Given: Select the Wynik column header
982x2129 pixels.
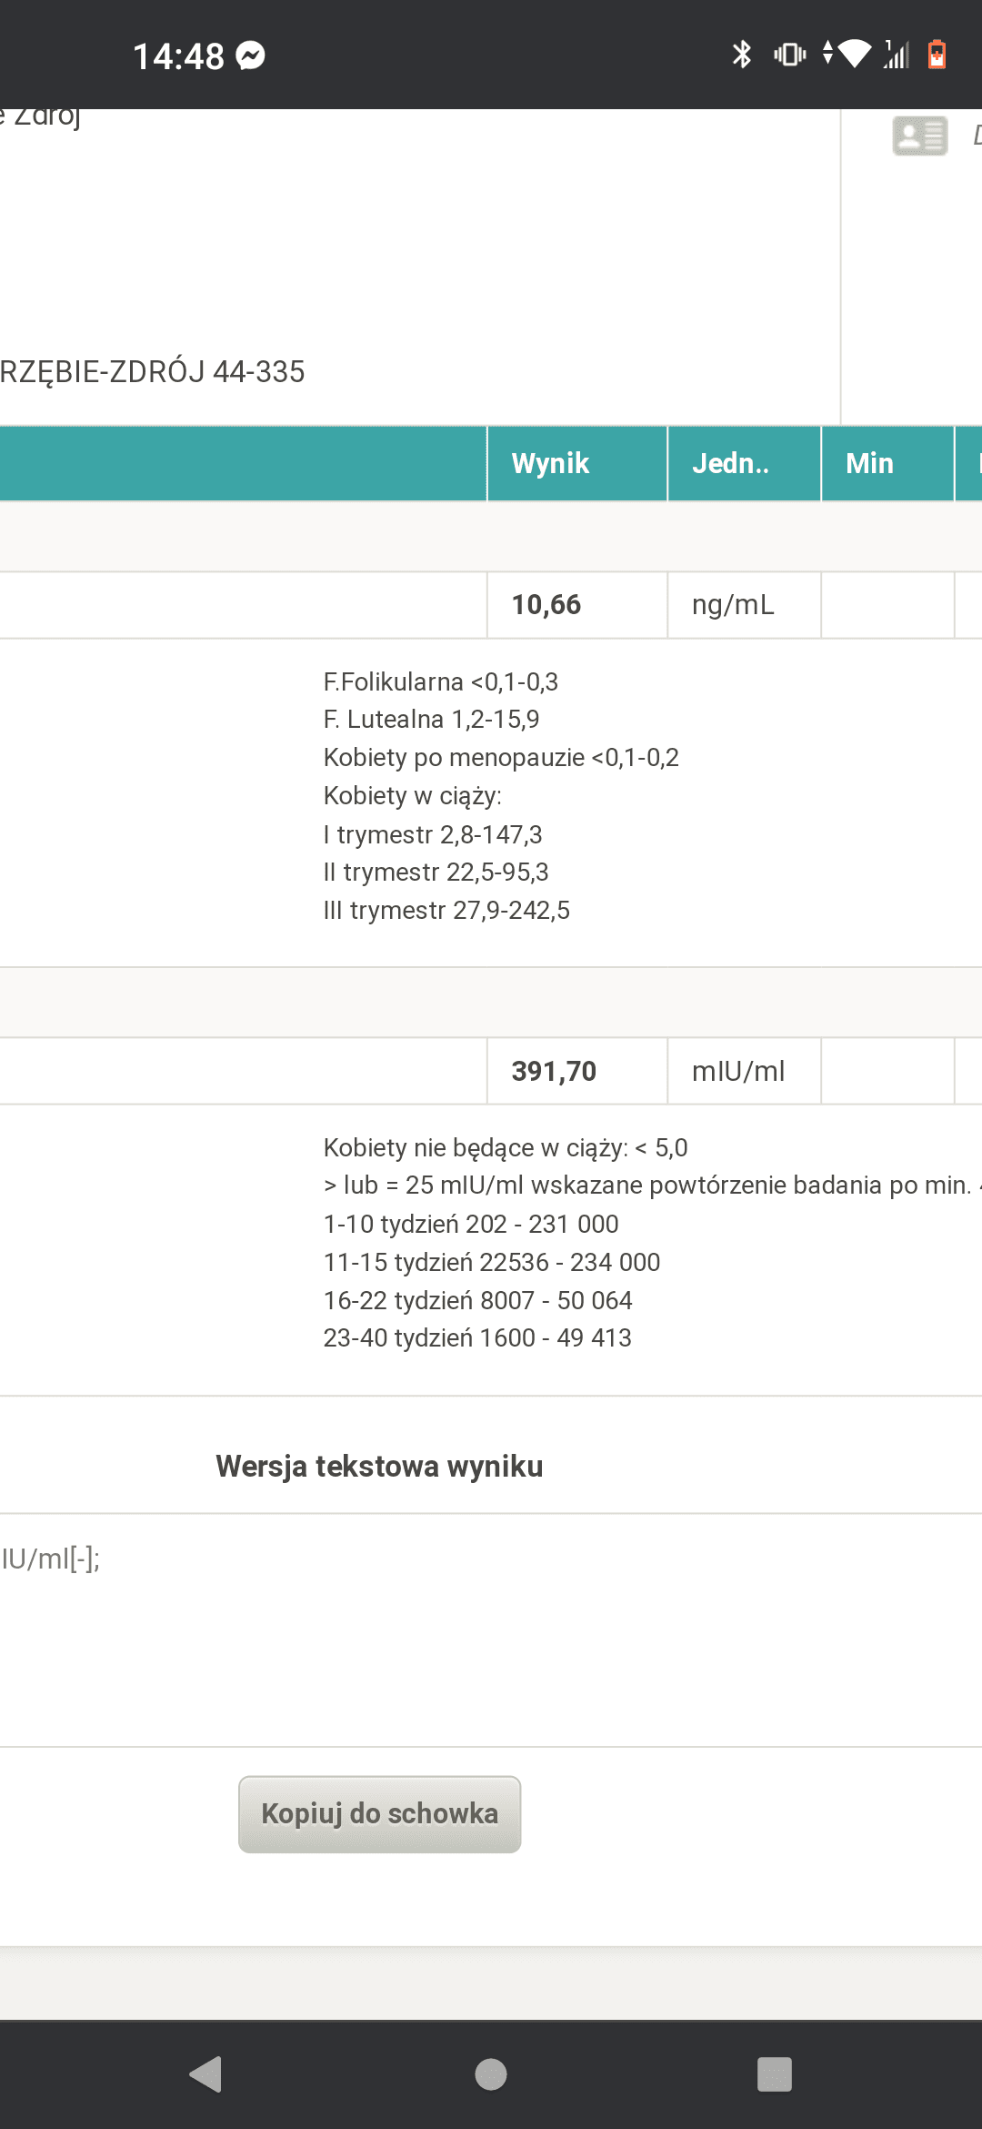Looking at the screenshot, I should tap(550, 464).
